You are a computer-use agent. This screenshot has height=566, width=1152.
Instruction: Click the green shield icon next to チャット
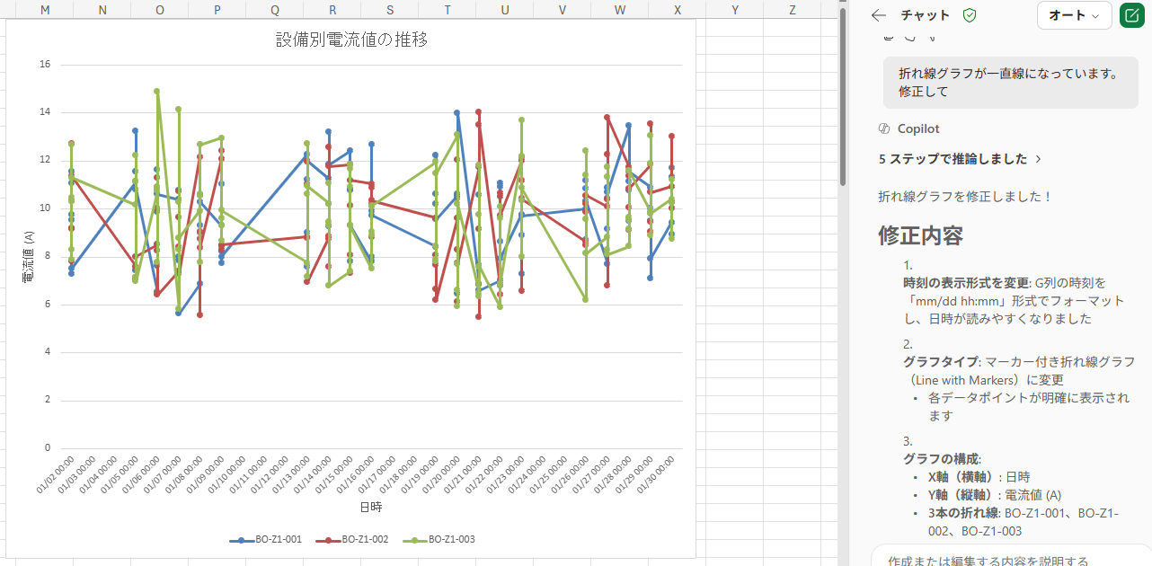coord(969,15)
